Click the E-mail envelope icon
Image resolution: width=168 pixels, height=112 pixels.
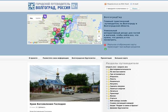131,4
